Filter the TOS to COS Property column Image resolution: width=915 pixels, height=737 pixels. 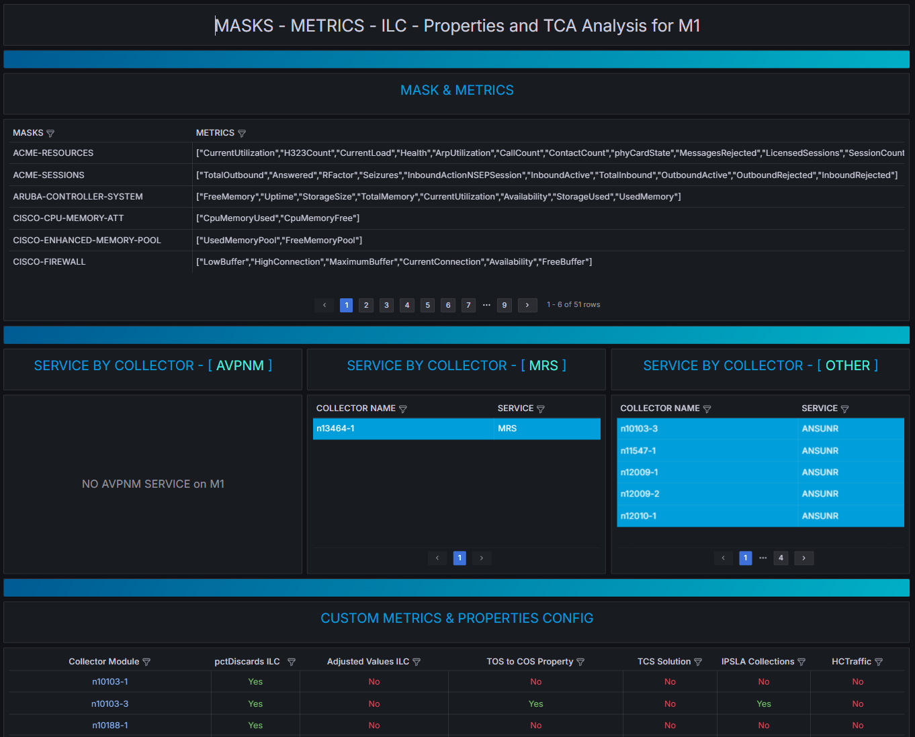[580, 662]
